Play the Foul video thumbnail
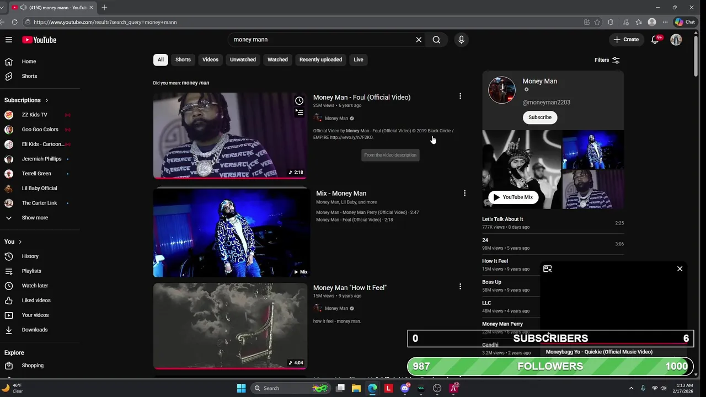The image size is (706, 397). point(230,136)
